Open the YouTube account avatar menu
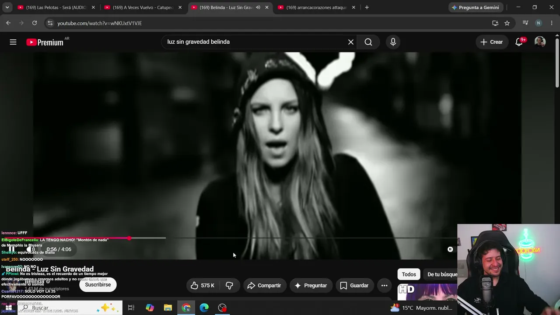 [x=540, y=42]
